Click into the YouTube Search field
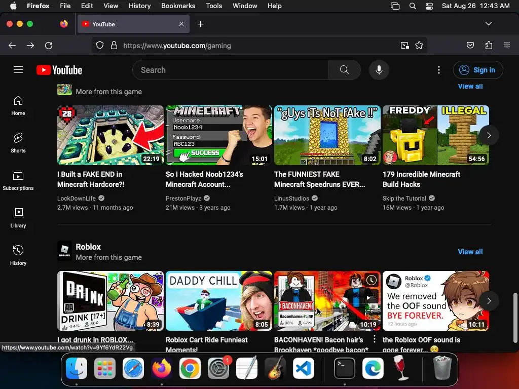519x389 pixels. (231, 70)
